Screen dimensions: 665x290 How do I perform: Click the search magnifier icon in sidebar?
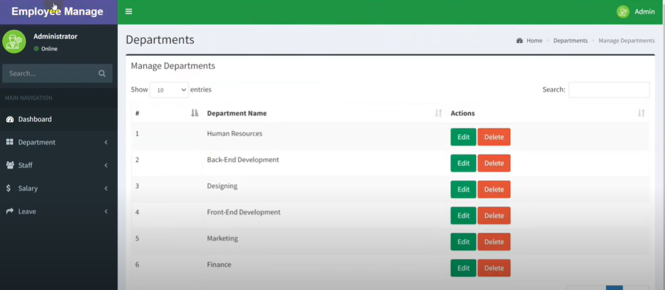pyautogui.click(x=102, y=73)
